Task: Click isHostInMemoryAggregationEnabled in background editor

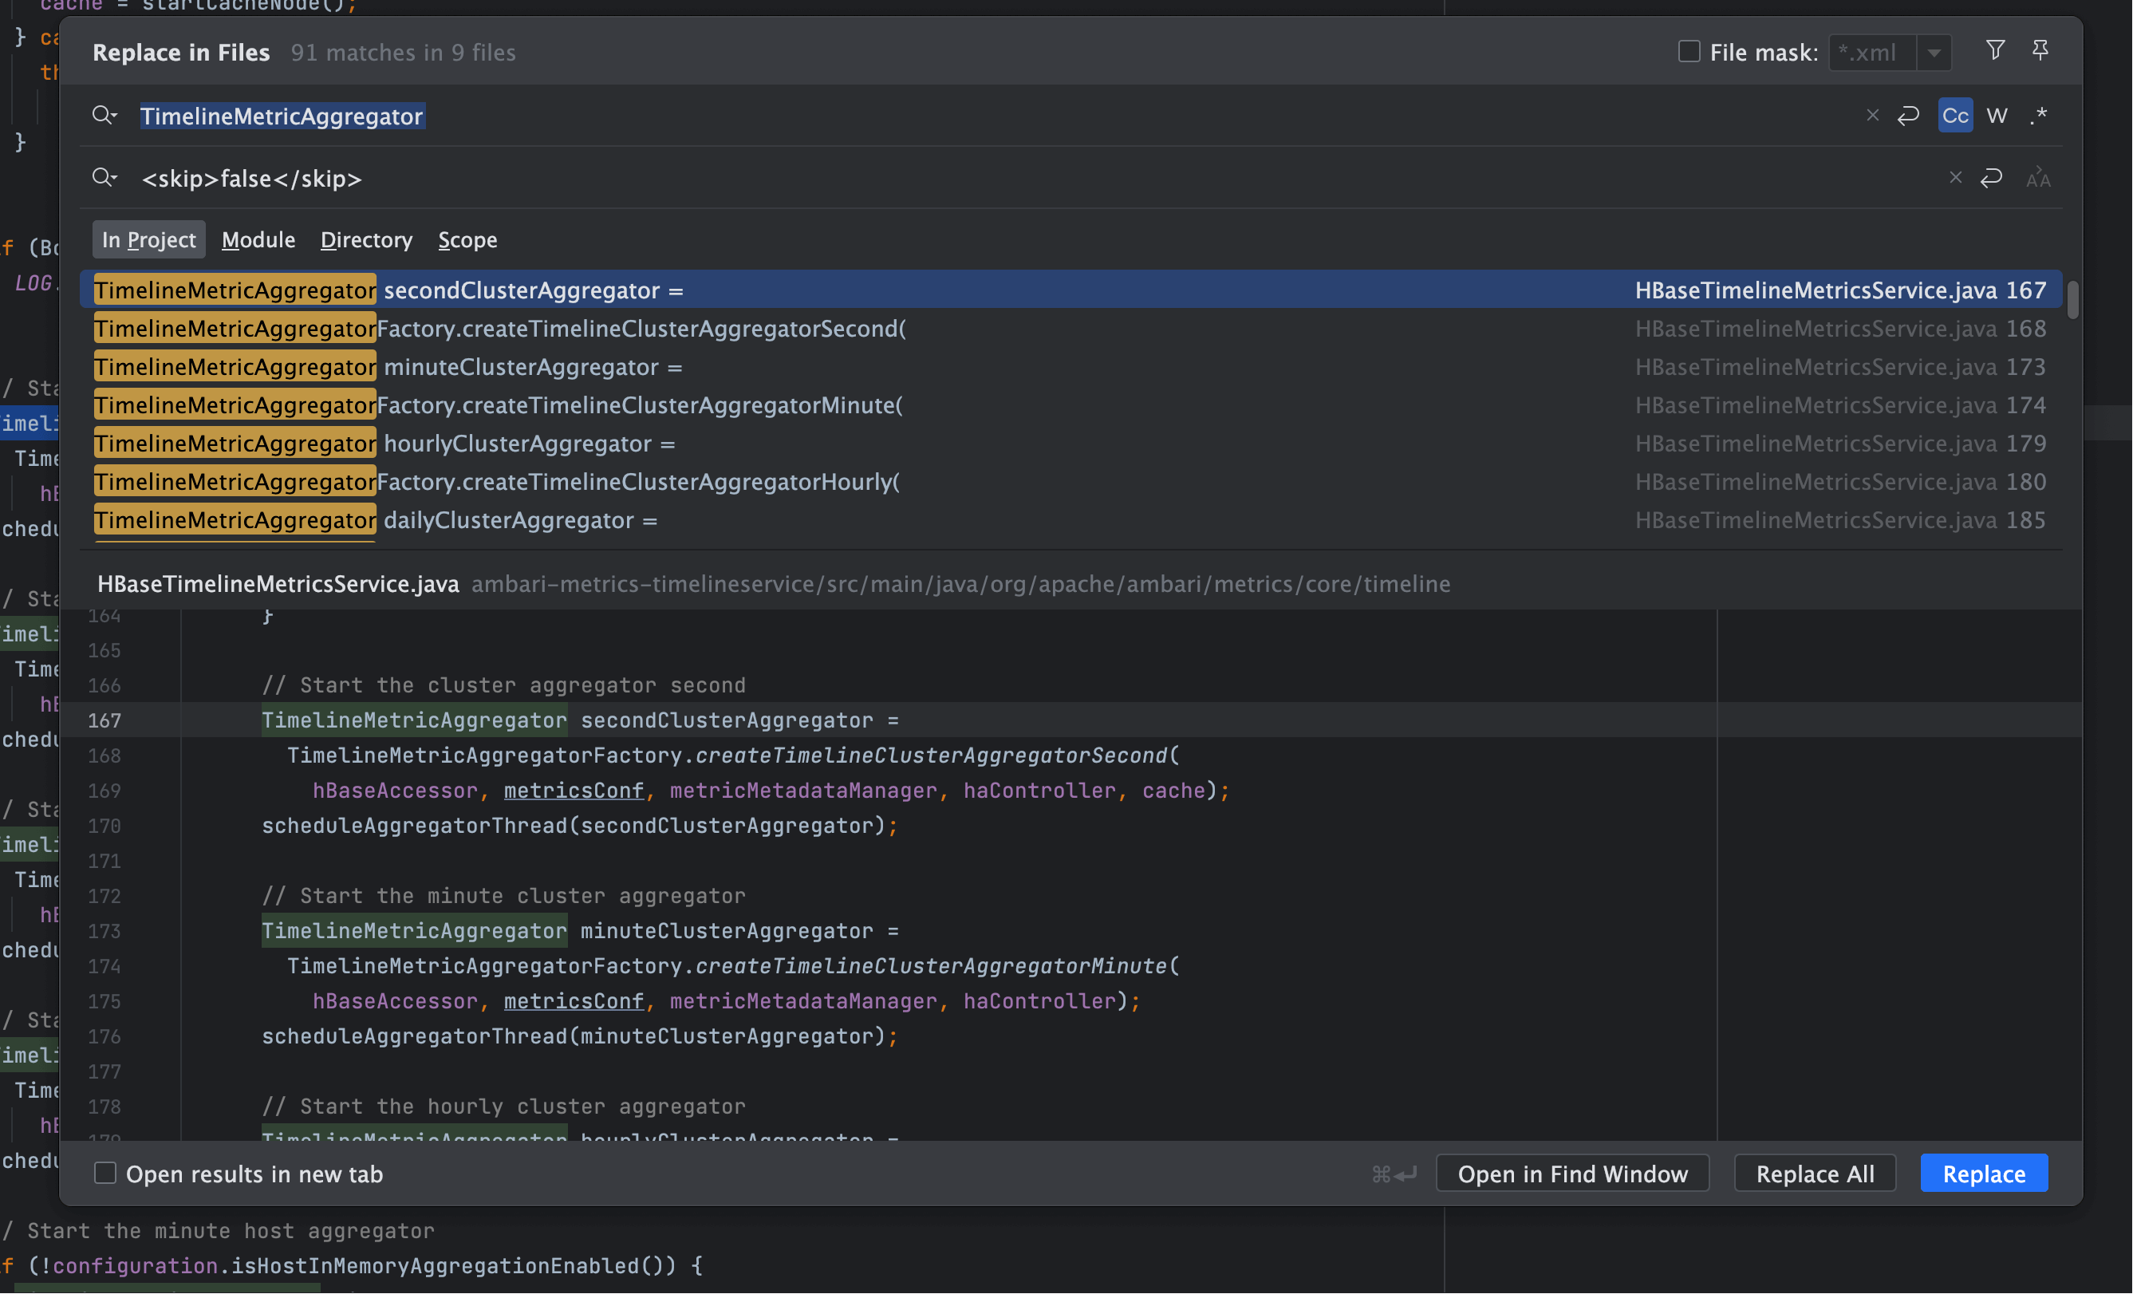Action: pos(435,1265)
